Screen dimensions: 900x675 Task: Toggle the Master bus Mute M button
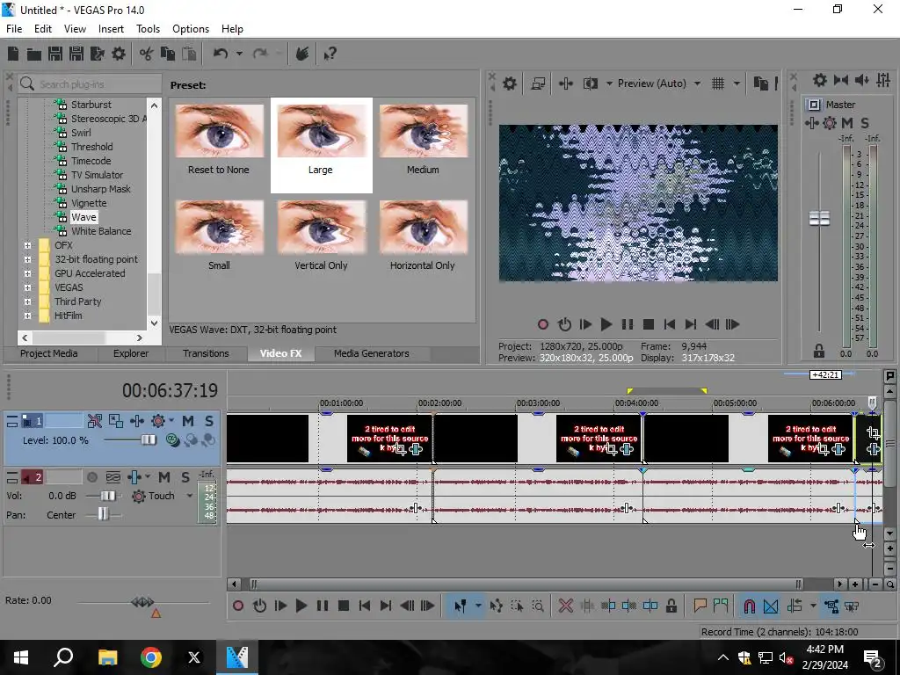(847, 123)
